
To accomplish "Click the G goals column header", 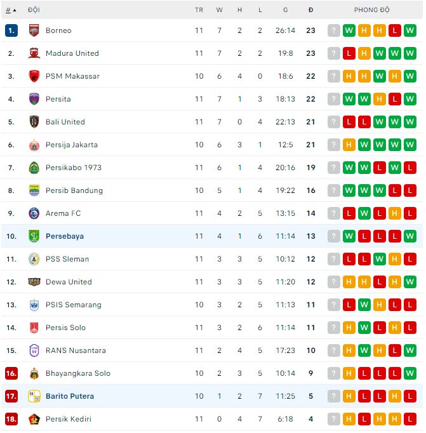I will (x=286, y=10).
